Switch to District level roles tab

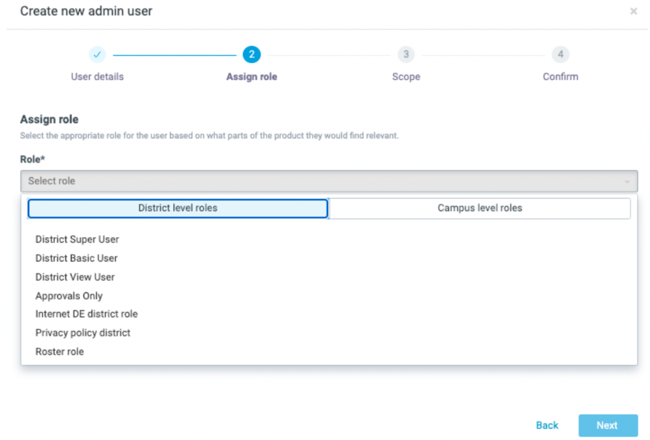pyautogui.click(x=178, y=208)
